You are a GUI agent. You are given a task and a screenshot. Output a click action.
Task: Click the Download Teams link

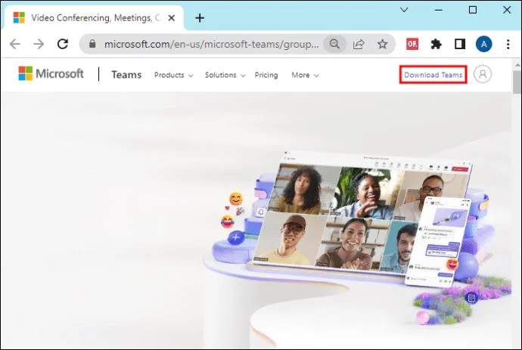coord(433,75)
